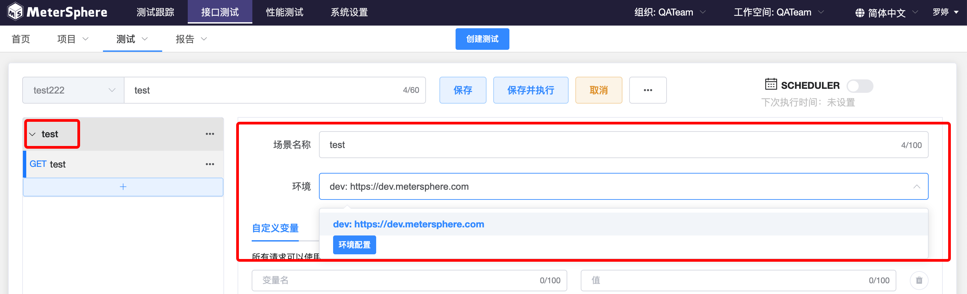Open the scheduler calendar icon

(x=771, y=84)
